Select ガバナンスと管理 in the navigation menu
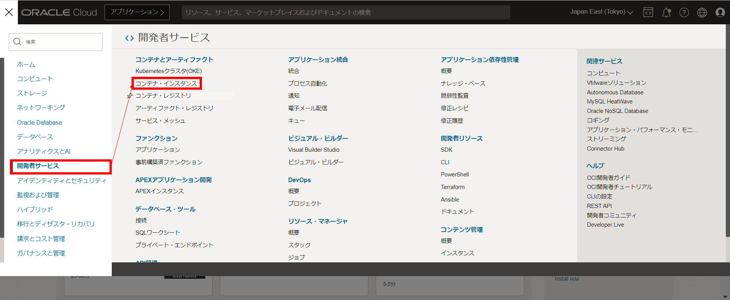The height and width of the screenshot is (300, 730). click(41, 253)
